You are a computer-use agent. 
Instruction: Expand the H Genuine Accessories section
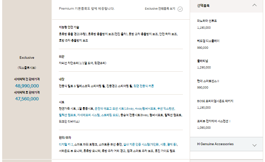coord(227,144)
